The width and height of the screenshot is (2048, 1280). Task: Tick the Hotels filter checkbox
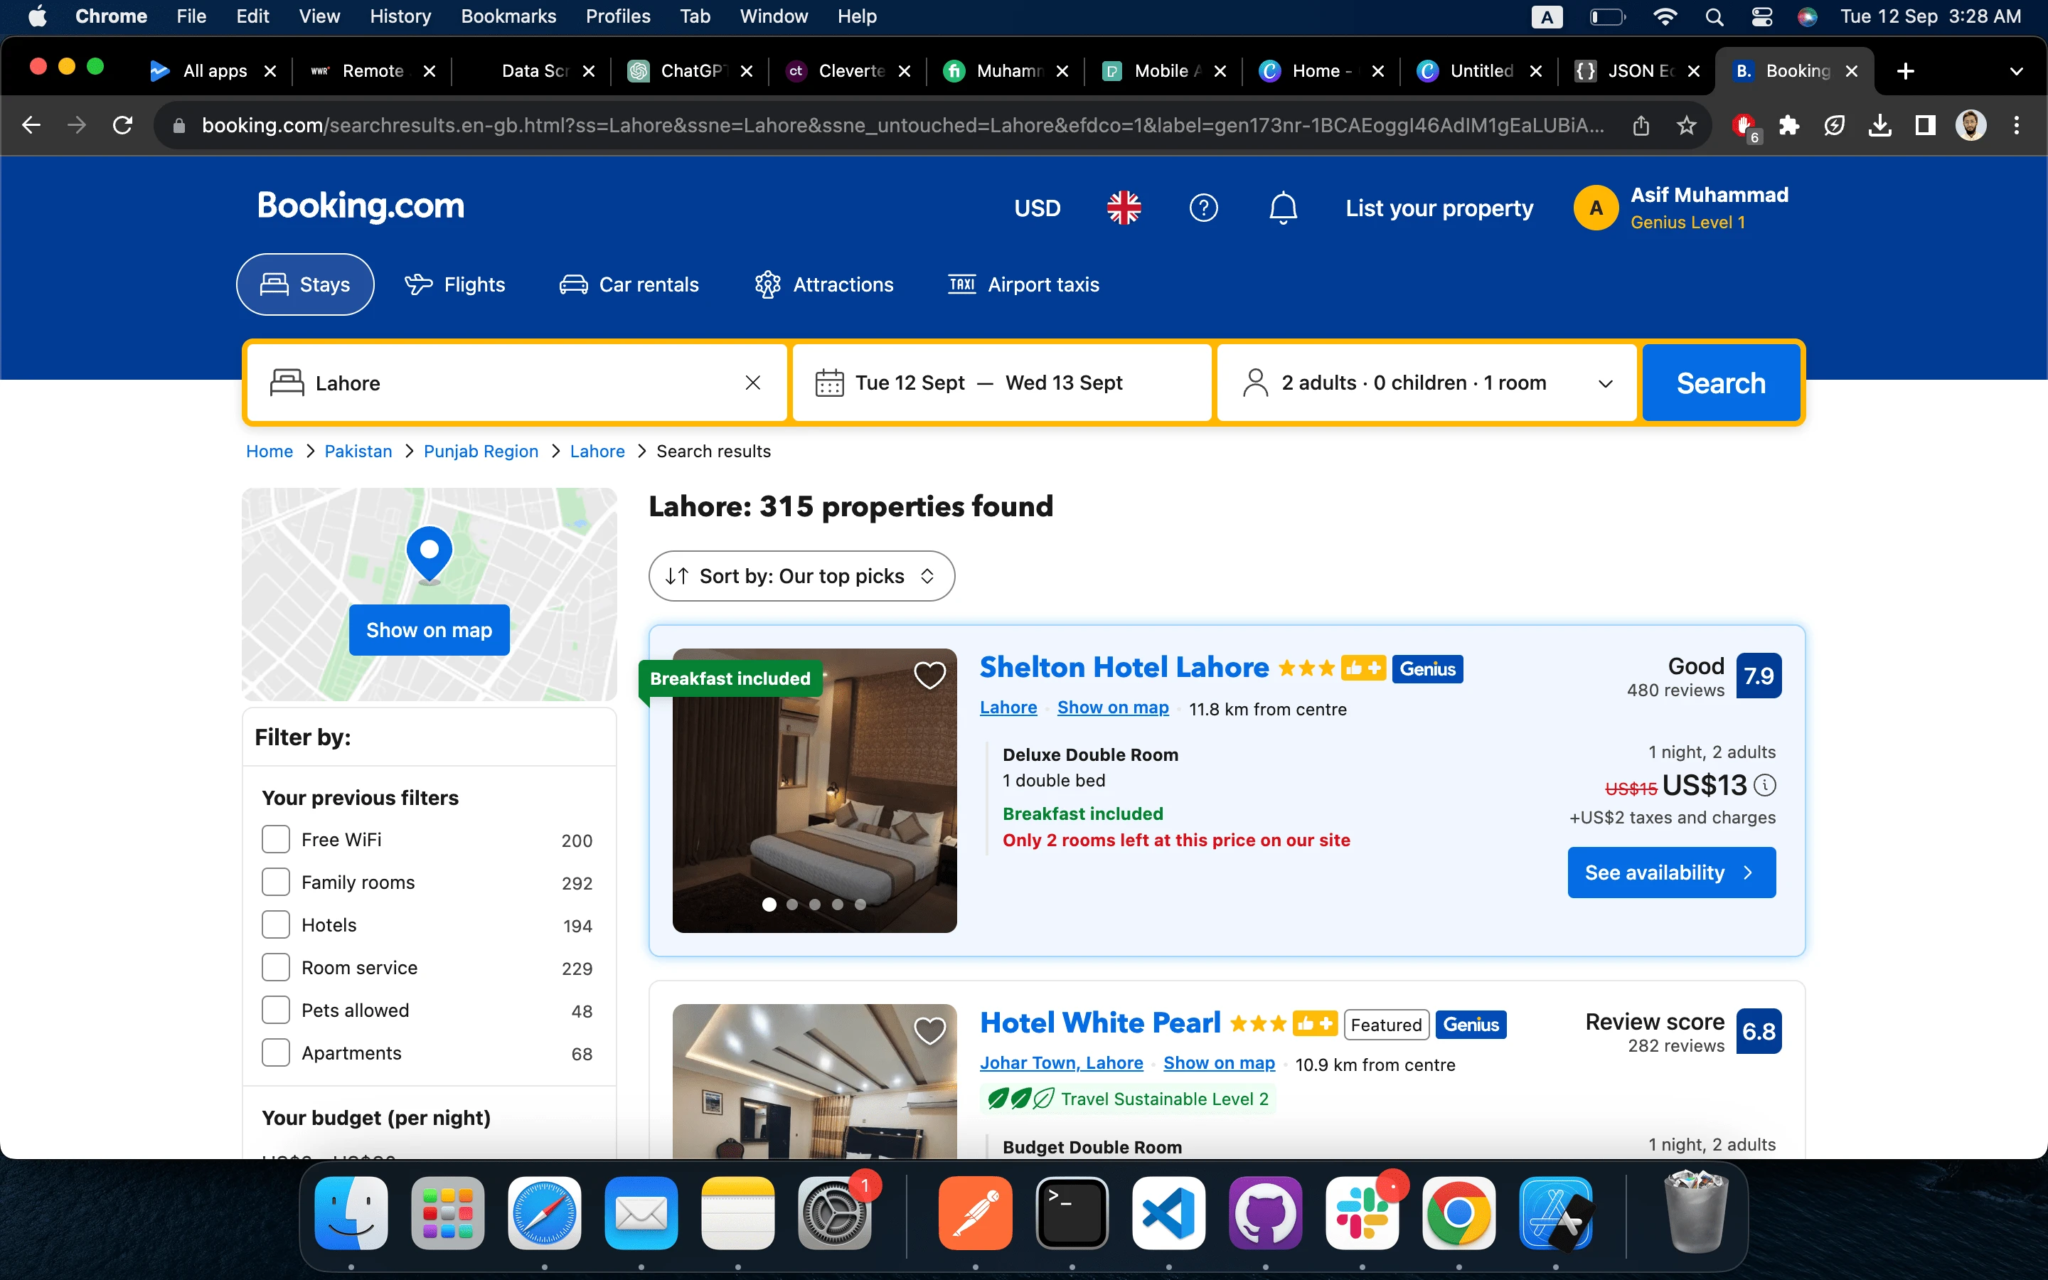[x=276, y=924]
